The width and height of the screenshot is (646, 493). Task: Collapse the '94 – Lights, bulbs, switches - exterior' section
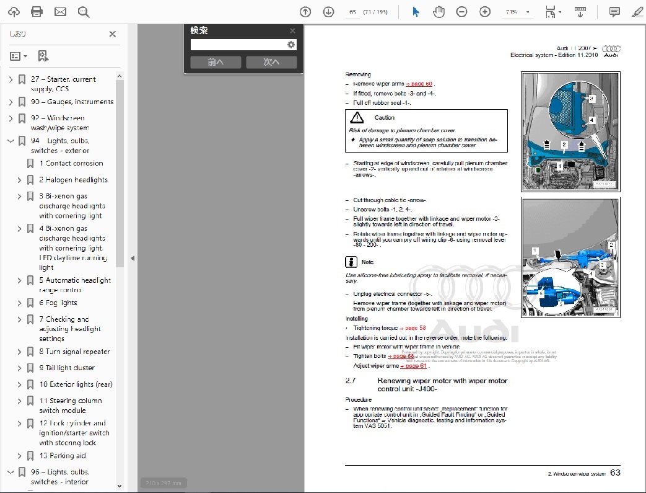(x=11, y=141)
